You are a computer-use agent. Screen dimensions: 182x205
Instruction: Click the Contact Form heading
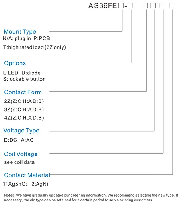(23, 92)
